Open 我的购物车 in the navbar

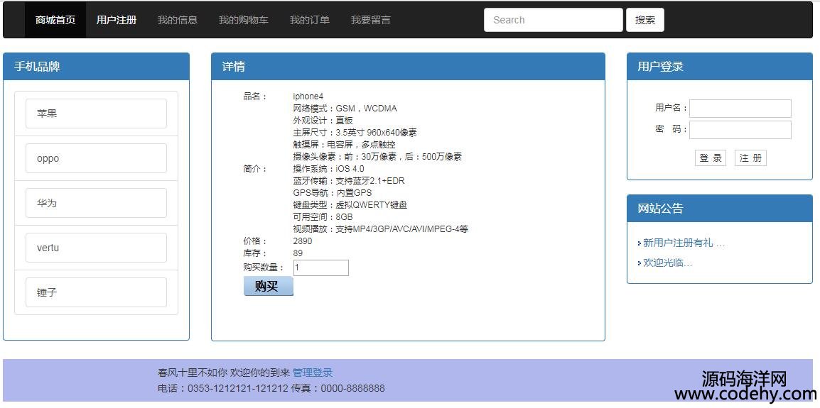244,20
